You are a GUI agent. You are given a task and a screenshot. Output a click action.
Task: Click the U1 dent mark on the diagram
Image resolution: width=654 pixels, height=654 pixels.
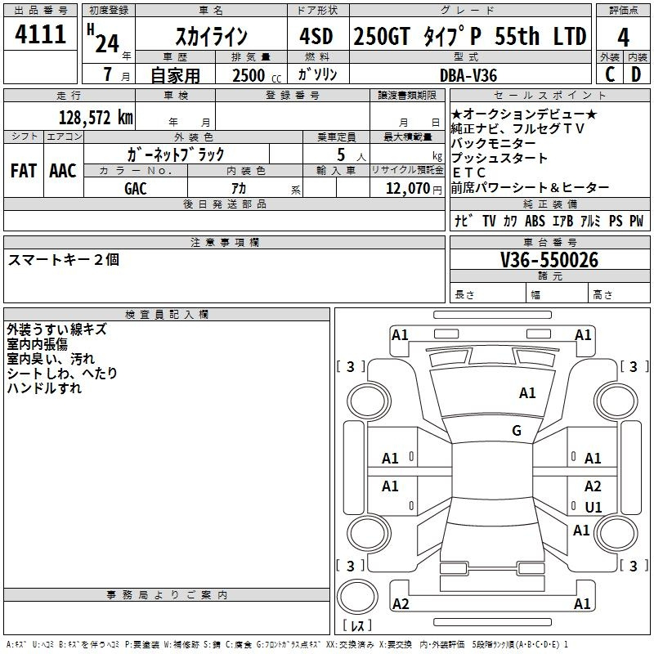594,507
